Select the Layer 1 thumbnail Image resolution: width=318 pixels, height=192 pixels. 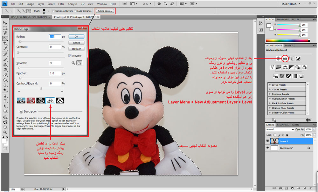(x=274, y=141)
